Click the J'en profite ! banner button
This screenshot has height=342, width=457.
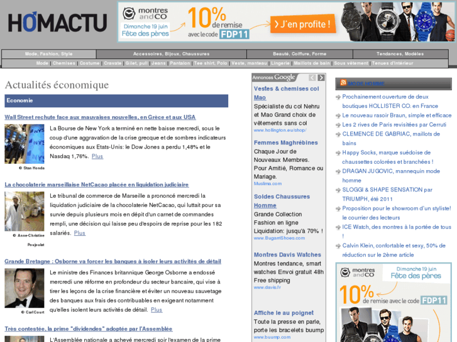(x=303, y=24)
